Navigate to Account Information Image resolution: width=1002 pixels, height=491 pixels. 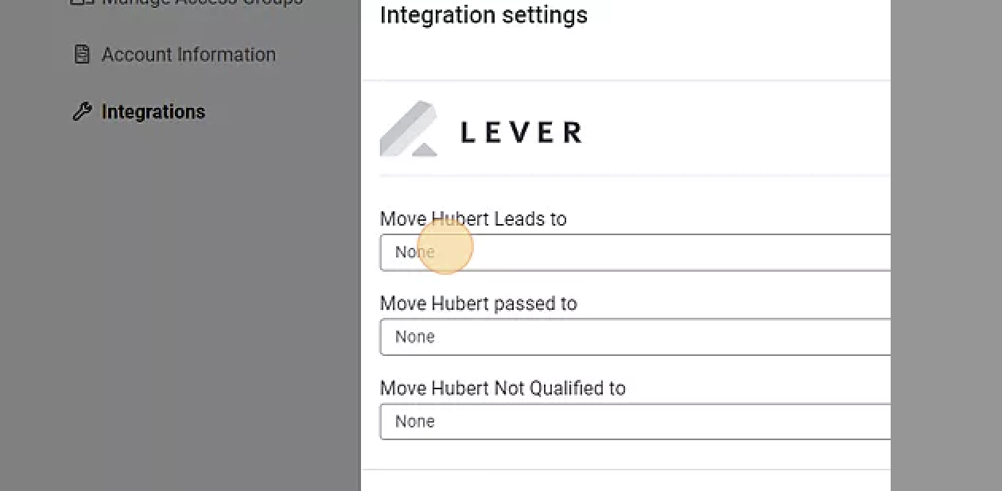tap(188, 53)
